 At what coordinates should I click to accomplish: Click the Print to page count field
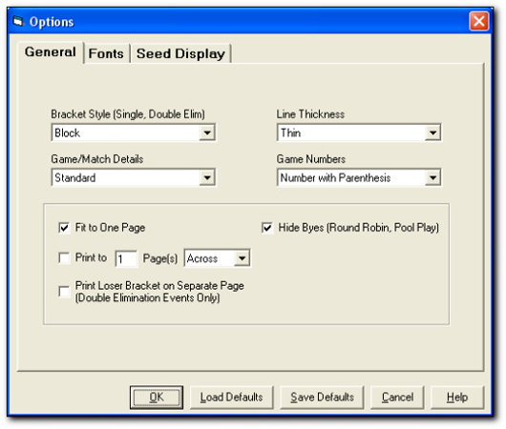tap(126, 258)
